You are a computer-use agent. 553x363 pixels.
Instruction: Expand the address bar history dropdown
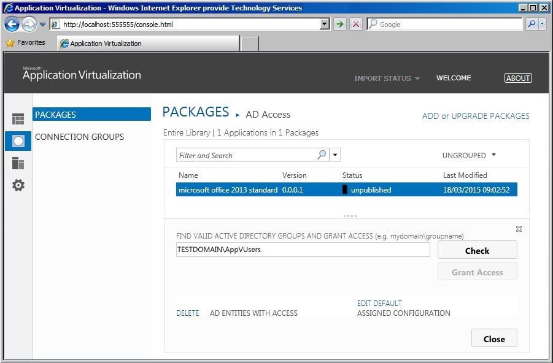click(325, 25)
